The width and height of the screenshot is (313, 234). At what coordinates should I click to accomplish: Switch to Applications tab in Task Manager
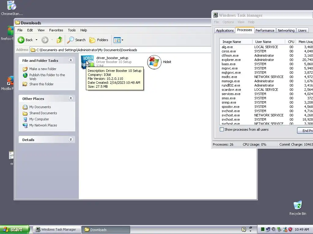(x=225, y=30)
